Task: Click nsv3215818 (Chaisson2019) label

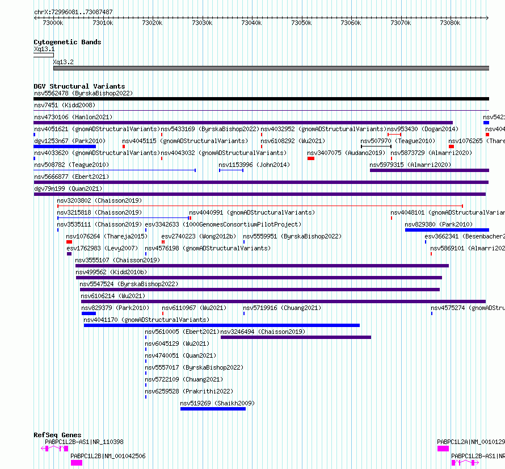Action: [99, 212]
